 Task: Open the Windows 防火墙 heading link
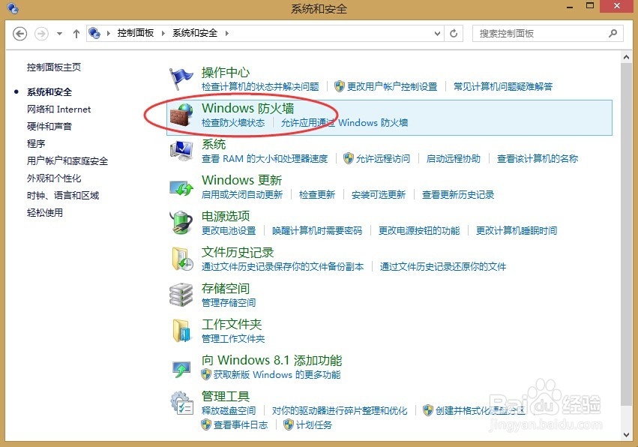248,108
